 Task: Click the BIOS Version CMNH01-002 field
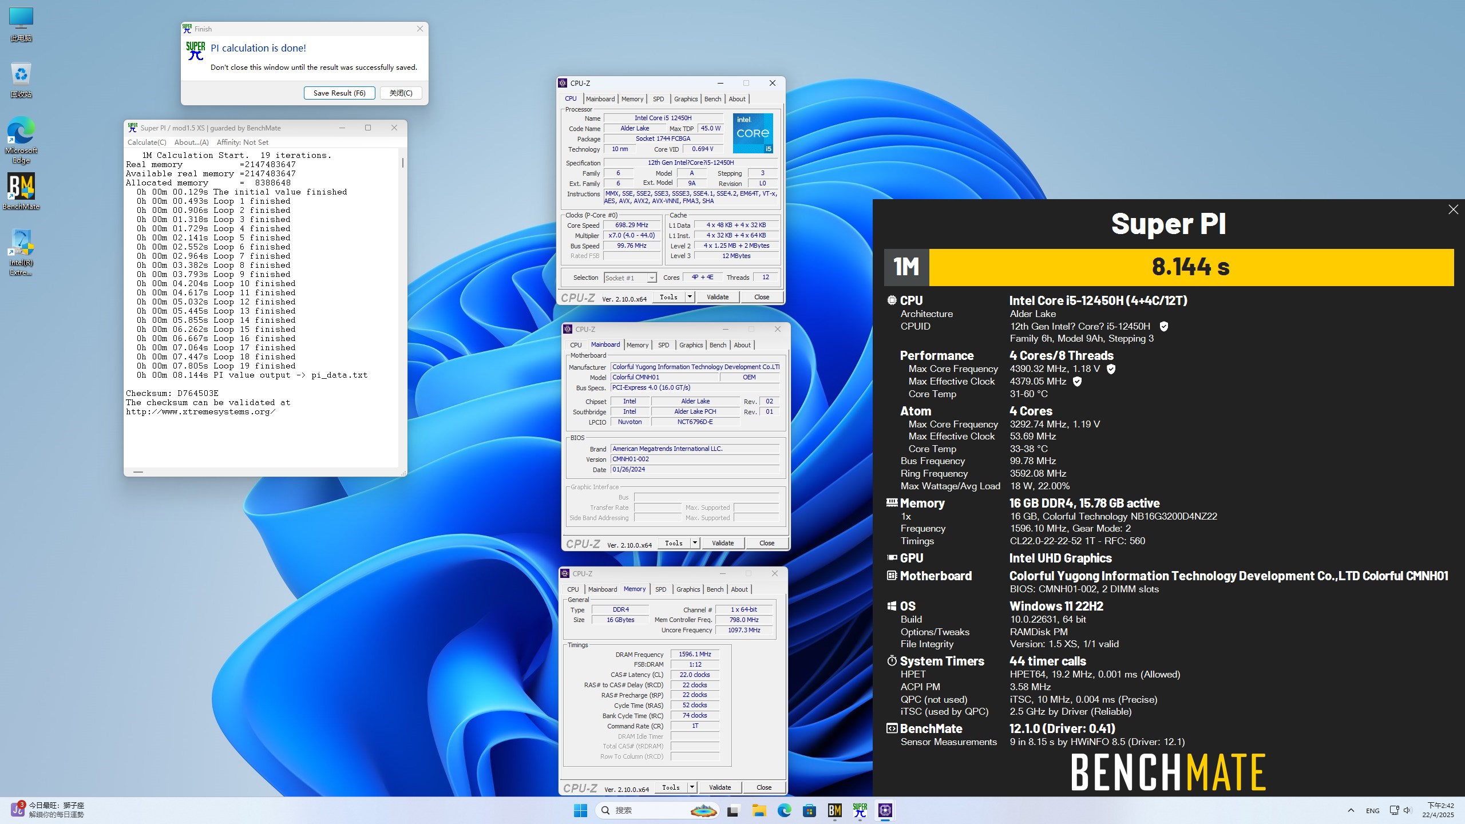pyautogui.click(x=695, y=459)
